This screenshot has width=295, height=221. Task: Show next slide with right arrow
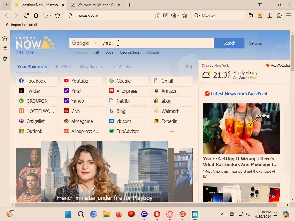[x=186, y=177]
